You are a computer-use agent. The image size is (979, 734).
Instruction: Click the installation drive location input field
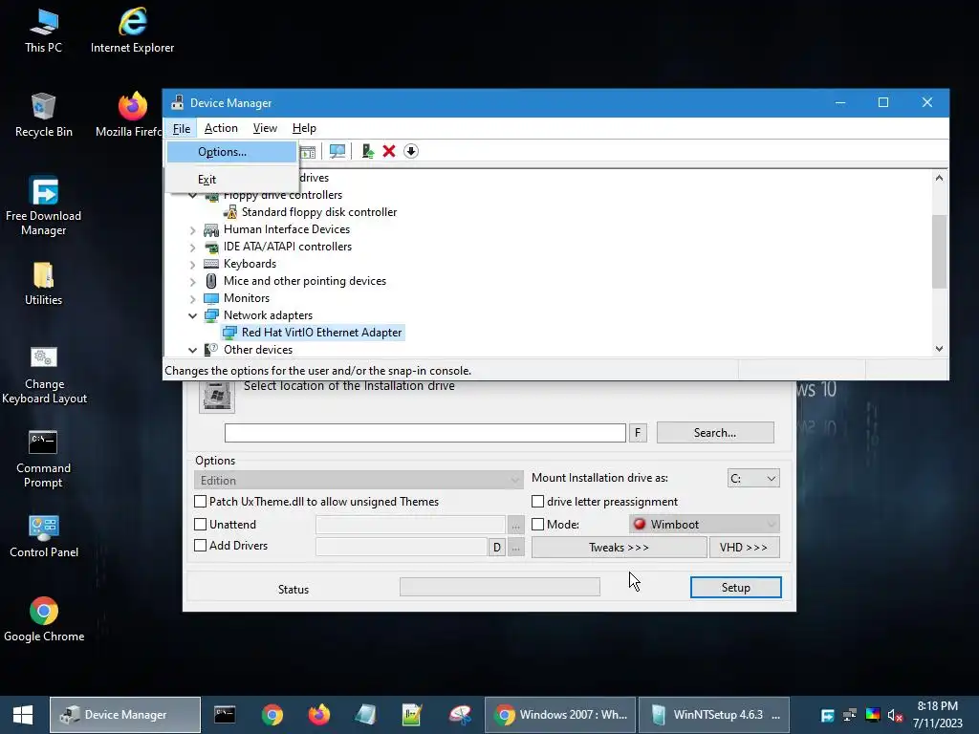pyautogui.click(x=425, y=433)
